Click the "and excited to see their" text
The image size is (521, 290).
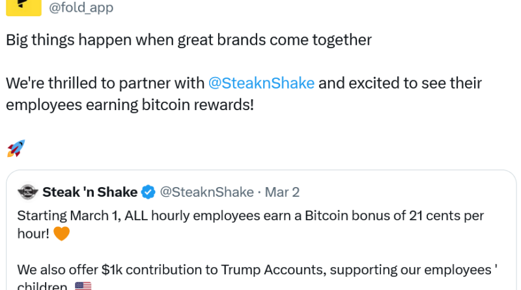click(x=399, y=83)
